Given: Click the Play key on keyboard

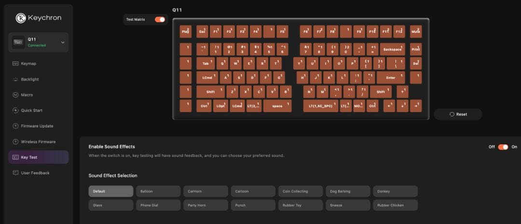Looking at the screenshot, I should point(185,31).
